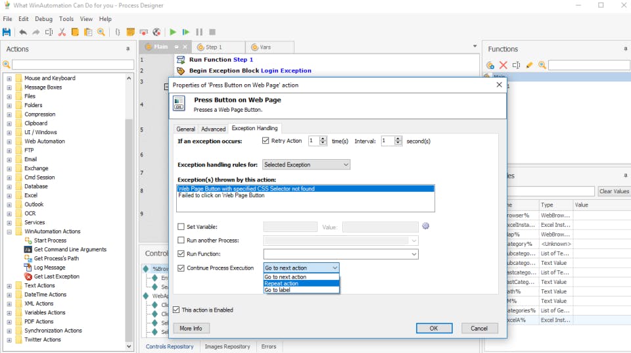Enable the Set Variable checkbox
Image resolution: width=631 pixels, height=353 pixels.
(x=181, y=227)
